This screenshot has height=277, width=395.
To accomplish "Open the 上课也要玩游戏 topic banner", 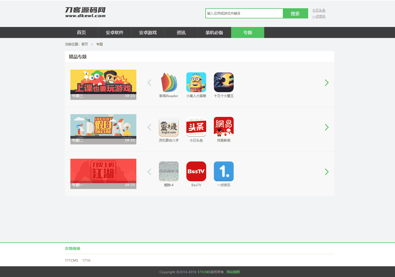I will click(x=103, y=85).
